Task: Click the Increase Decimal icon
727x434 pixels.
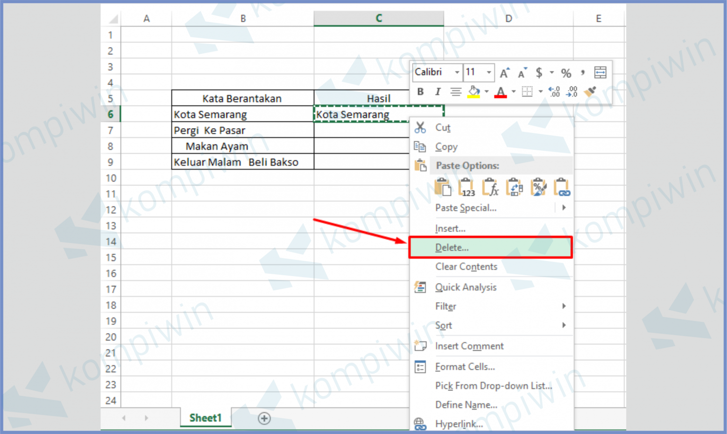Action: (x=554, y=92)
